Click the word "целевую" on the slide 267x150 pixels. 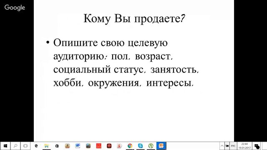pos(148,43)
